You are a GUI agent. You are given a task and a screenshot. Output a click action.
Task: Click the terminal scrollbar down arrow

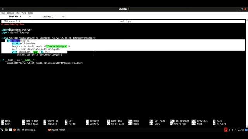(x=247, y=127)
